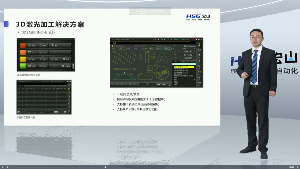Viewport: 300px width, 169px height.
Task: Click the Y coordinate value 117.120
Action: tap(188, 55)
